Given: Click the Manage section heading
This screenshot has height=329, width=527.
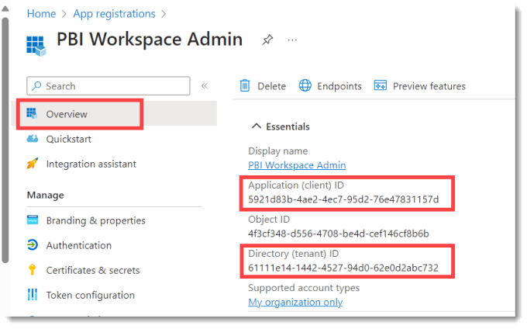Looking at the screenshot, I should 46,195.
